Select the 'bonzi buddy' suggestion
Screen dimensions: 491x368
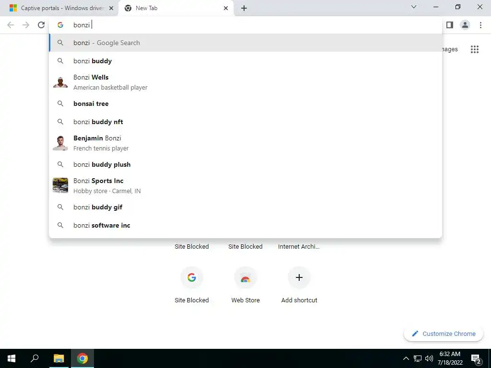(245, 61)
